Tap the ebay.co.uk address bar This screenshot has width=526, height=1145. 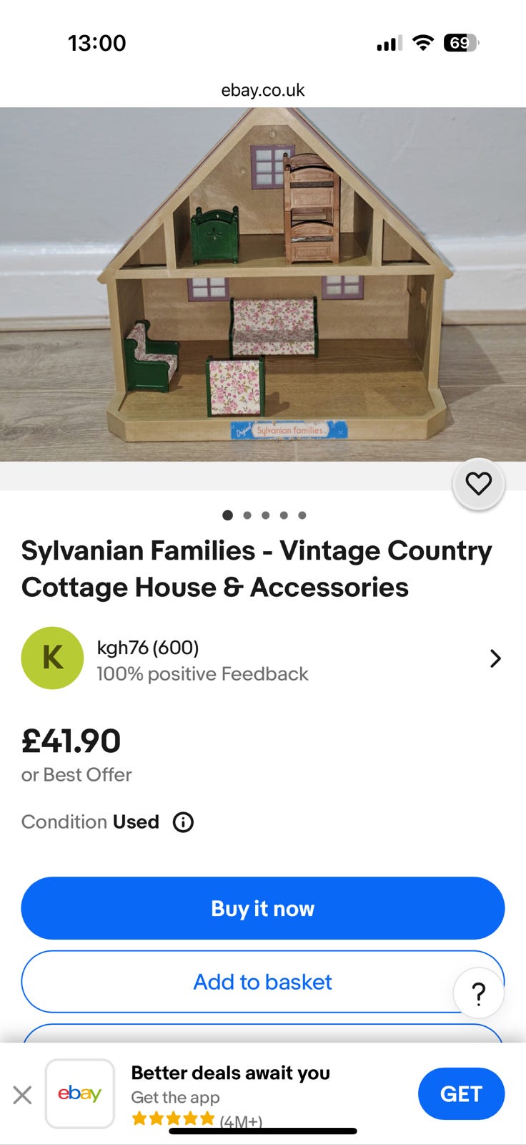(263, 90)
